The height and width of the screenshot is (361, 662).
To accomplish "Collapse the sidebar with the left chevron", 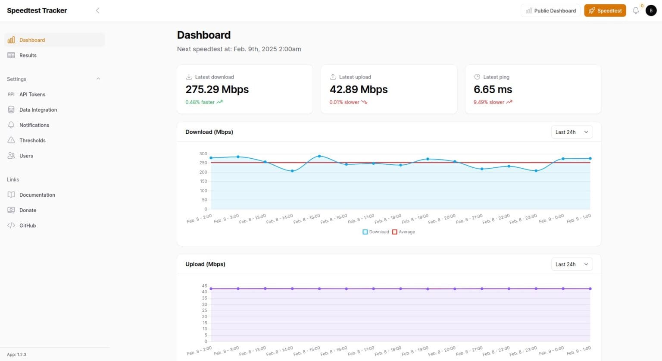I will (x=98, y=10).
